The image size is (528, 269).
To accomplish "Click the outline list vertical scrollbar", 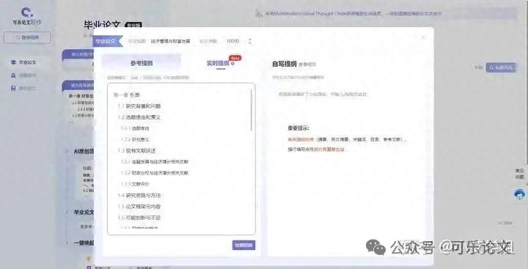I will pyautogui.click(x=252, y=110).
